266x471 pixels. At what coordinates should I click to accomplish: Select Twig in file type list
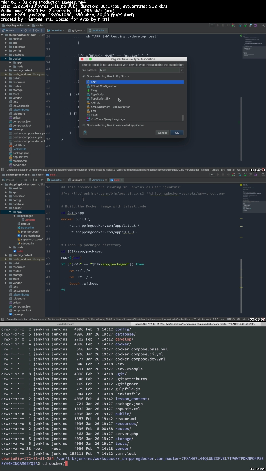(x=135, y=90)
